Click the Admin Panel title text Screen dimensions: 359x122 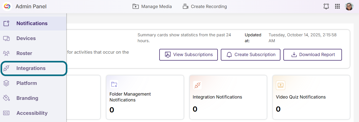[x=31, y=6]
